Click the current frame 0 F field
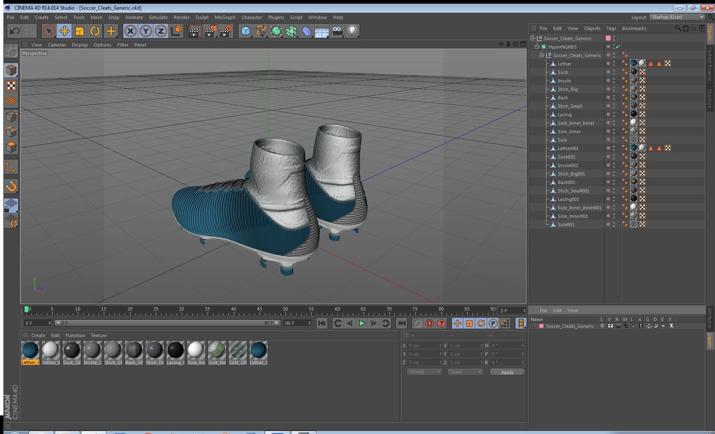The image size is (715, 434). 38,323
